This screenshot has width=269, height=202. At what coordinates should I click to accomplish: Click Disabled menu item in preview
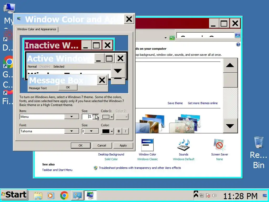(45, 67)
